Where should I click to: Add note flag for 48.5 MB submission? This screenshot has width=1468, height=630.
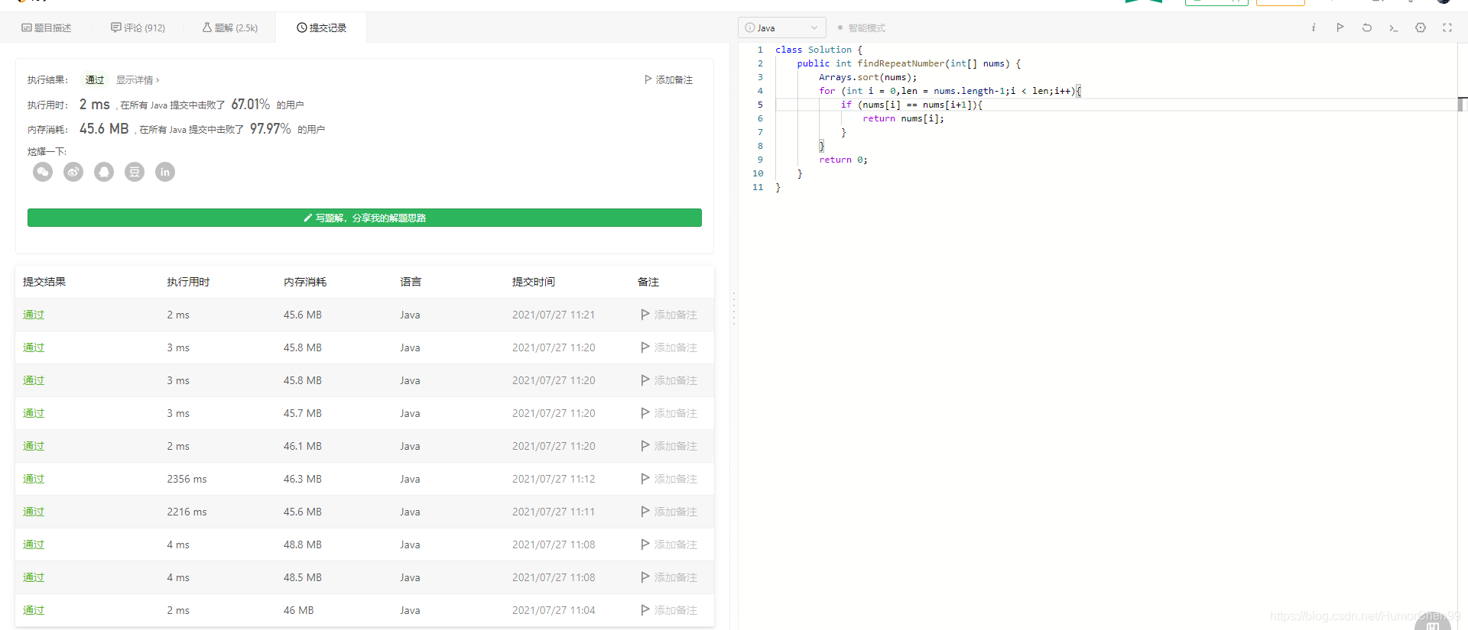tap(669, 577)
